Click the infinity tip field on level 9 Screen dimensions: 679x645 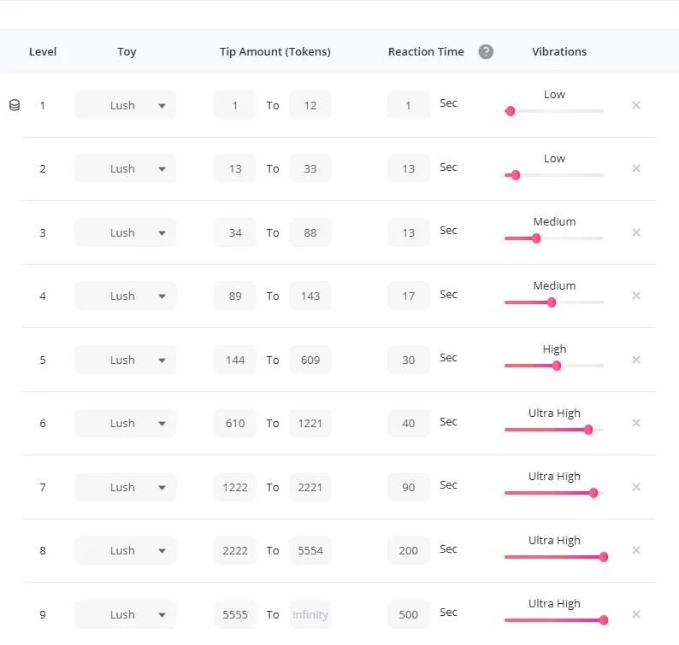[x=310, y=614]
